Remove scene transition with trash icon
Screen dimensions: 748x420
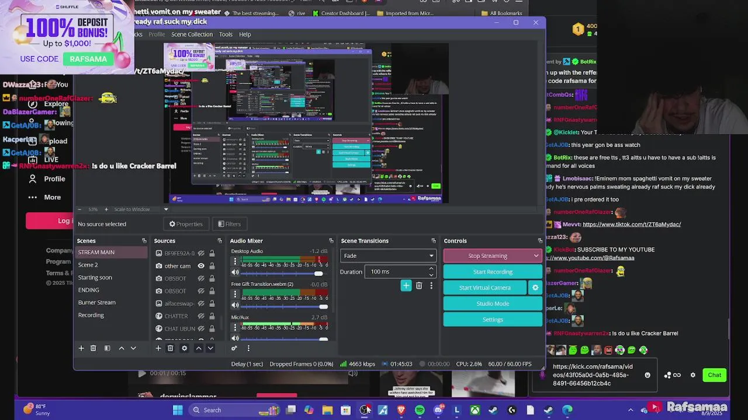coord(419,285)
